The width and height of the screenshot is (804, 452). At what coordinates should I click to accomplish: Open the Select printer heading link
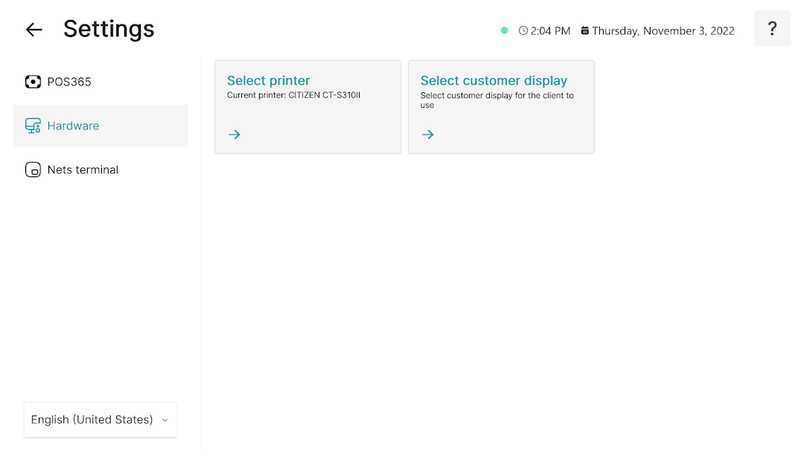pos(268,81)
